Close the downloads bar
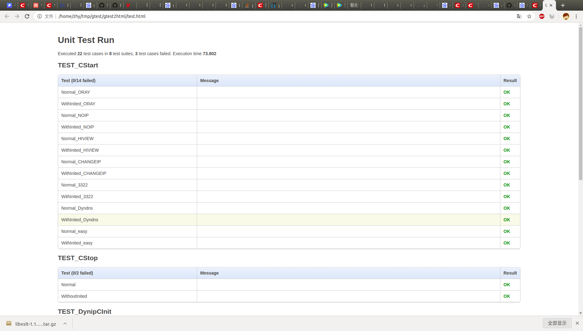This screenshot has width=583, height=331. pos(577,323)
